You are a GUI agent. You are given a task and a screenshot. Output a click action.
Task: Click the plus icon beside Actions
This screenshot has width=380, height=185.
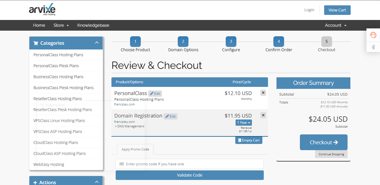tap(35, 182)
